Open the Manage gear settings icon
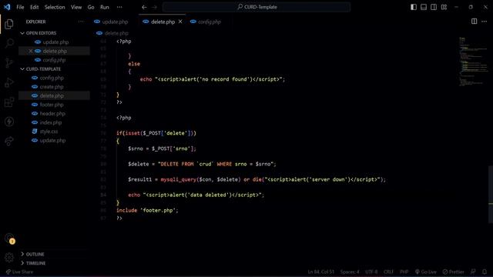The width and height of the screenshot is (493, 277). 9,258
